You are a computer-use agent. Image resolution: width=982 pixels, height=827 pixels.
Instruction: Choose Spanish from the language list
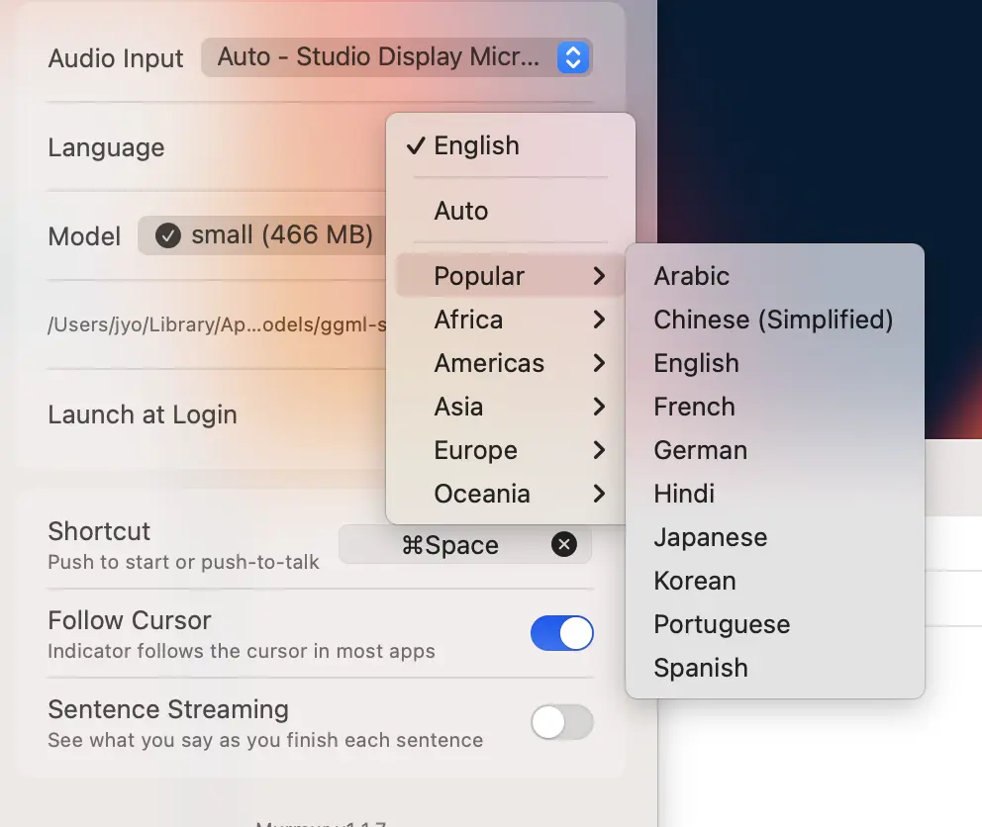700,668
